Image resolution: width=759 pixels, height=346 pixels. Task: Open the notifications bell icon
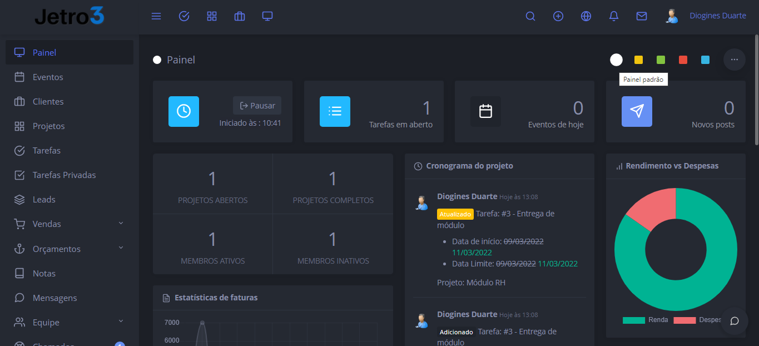(614, 16)
